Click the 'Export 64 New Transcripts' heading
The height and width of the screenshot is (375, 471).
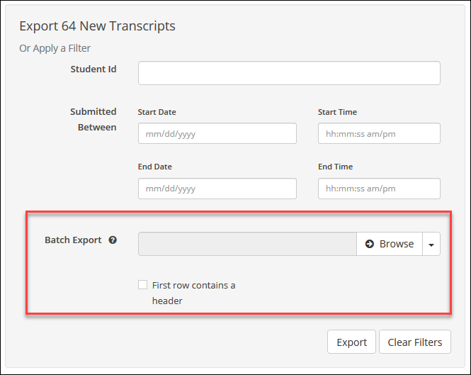(97, 26)
